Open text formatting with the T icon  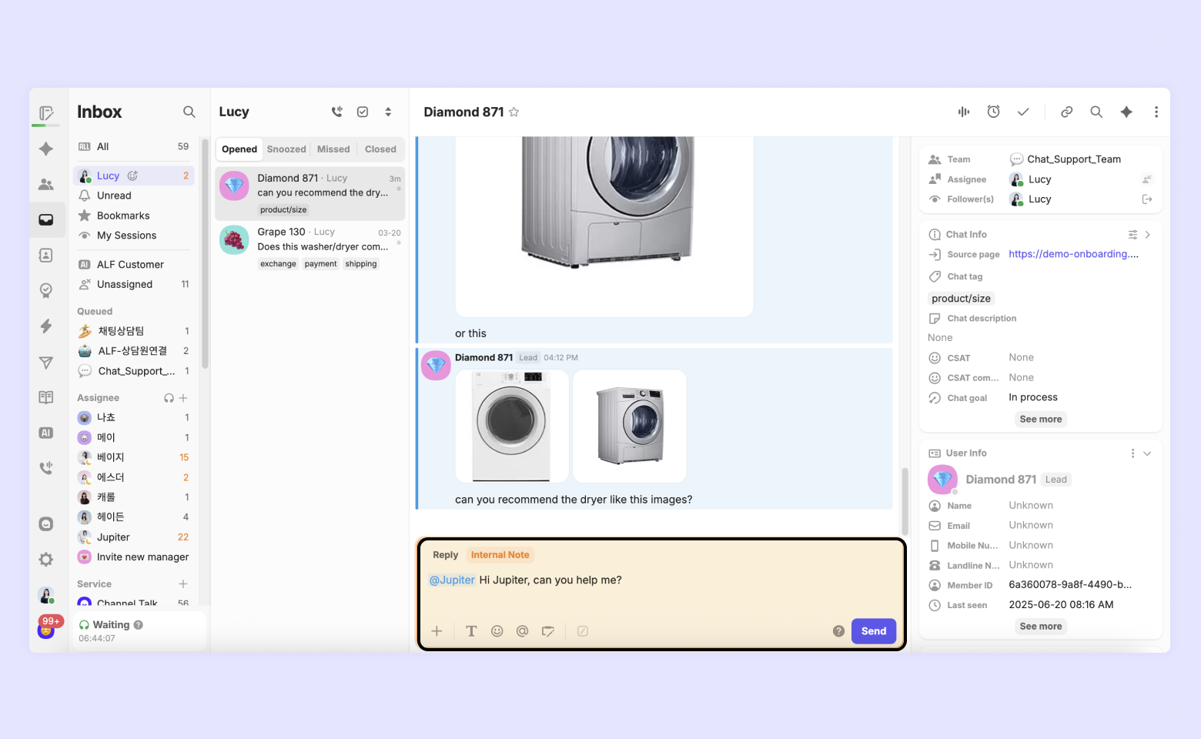click(471, 631)
